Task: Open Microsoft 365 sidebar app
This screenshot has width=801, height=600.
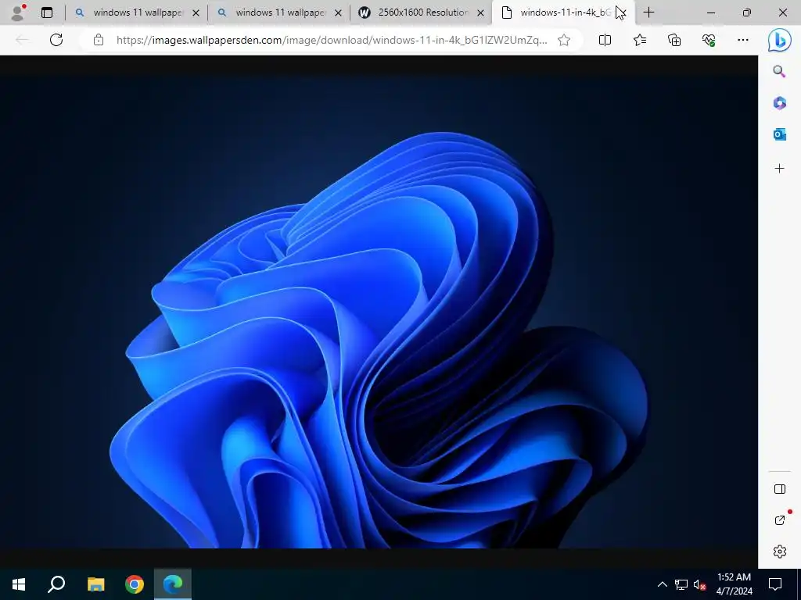Action: coord(779,103)
